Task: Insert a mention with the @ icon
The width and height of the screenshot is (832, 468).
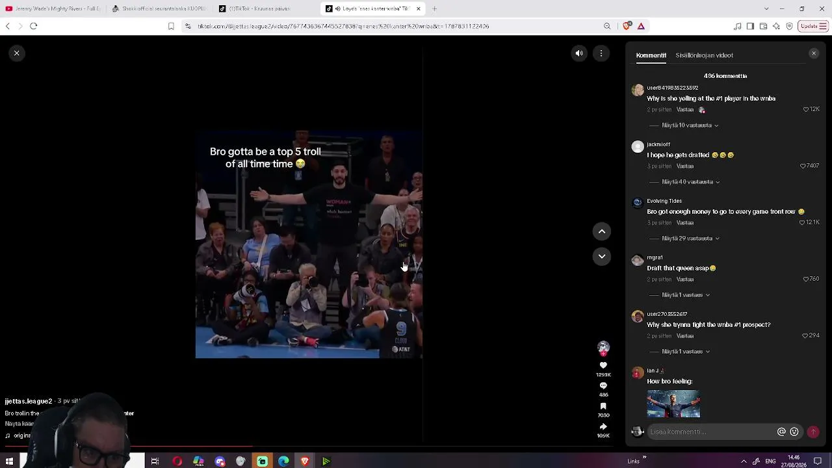Action: [781, 432]
